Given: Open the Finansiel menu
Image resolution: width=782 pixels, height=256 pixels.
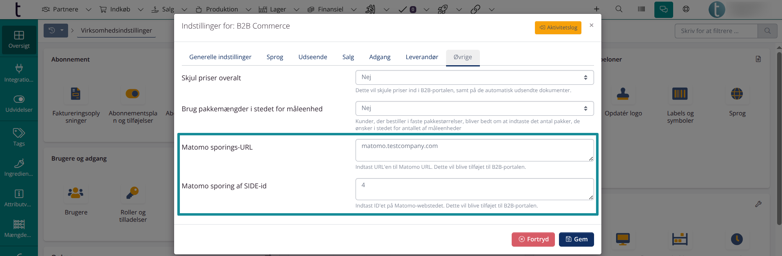Looking at the screenshot, I should (x=330, y=9).
